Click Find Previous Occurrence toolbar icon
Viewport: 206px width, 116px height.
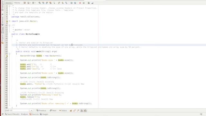43,3
